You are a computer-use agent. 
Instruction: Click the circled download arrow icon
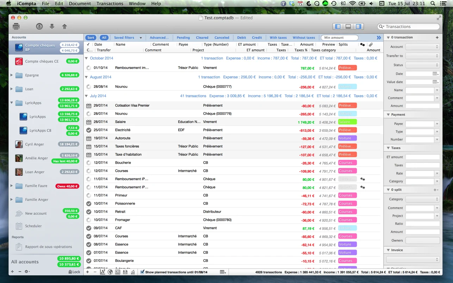click(39, 26)
